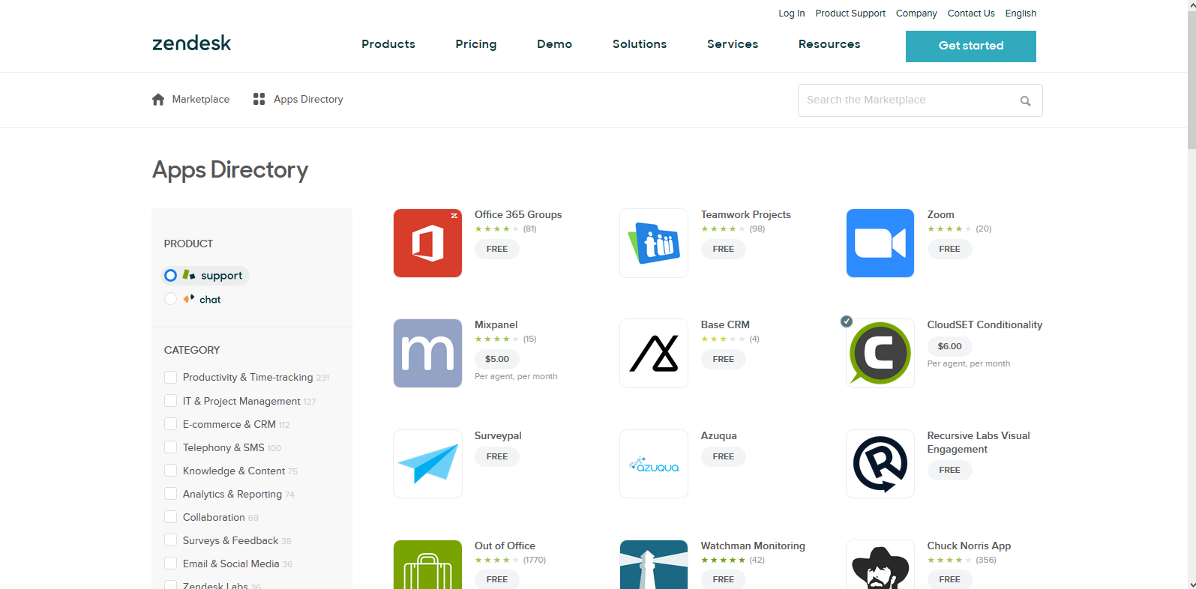
Task: Open the Surveypal title link
Action: pos(498,435)
